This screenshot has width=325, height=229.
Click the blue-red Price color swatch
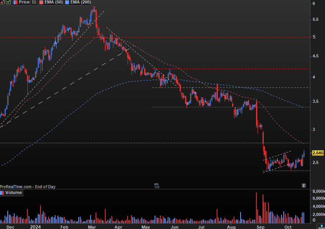(x=15, y=2)
